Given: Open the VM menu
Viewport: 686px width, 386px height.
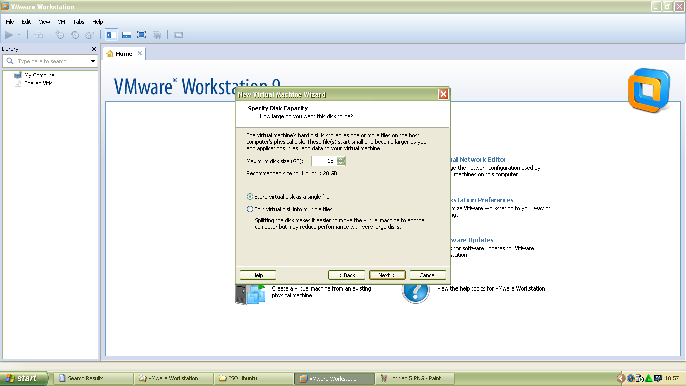Looking at the screenshot, I should click(x=61, y=22).
